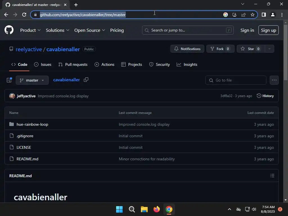Viewport: 288px width, 216px height.
Task: Go back with browser back arrow
Action: tap(6, 15)
